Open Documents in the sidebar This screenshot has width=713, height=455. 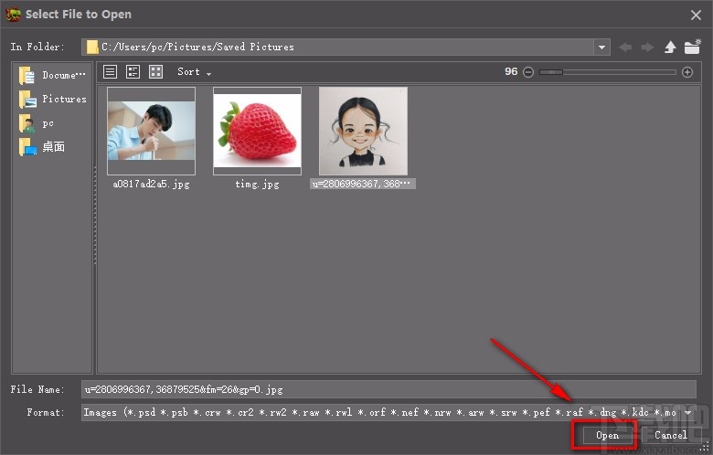click(x=52, y=75)
